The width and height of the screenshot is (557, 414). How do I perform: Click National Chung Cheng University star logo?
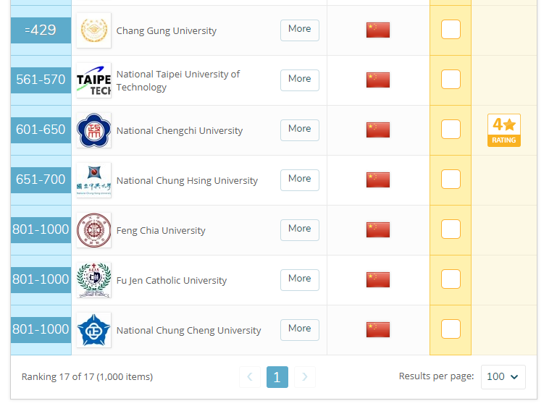93,330
